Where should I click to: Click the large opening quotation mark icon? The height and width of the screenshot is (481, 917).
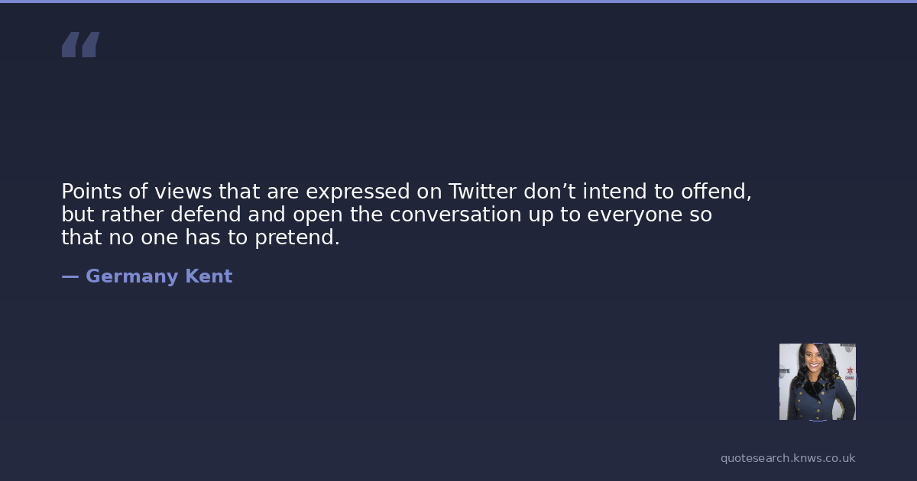80,45
